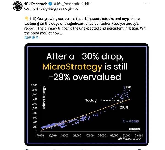Click the Bitcoin x-axis title
Screen dimensions: 165x150
tap(134, 129)
